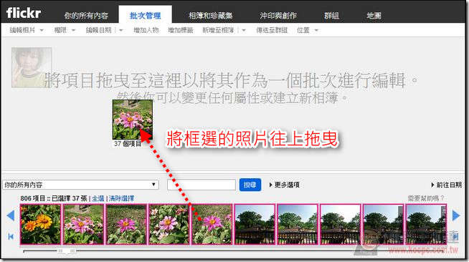Jump to the first photos with the skip-back icon
The width and height of the screenshot is (469, 262).
pos(11,237)
